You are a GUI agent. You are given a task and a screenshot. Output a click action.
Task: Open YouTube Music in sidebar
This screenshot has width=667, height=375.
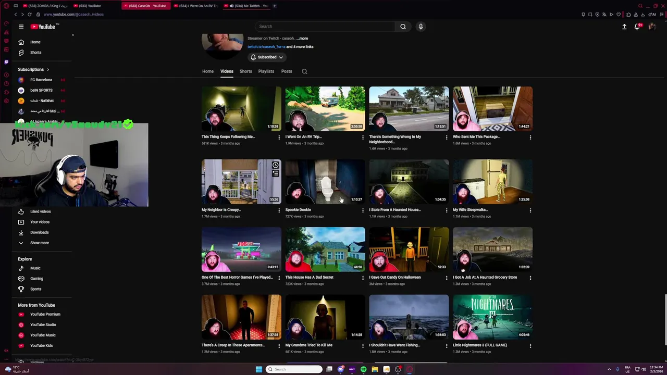[43, 335]
